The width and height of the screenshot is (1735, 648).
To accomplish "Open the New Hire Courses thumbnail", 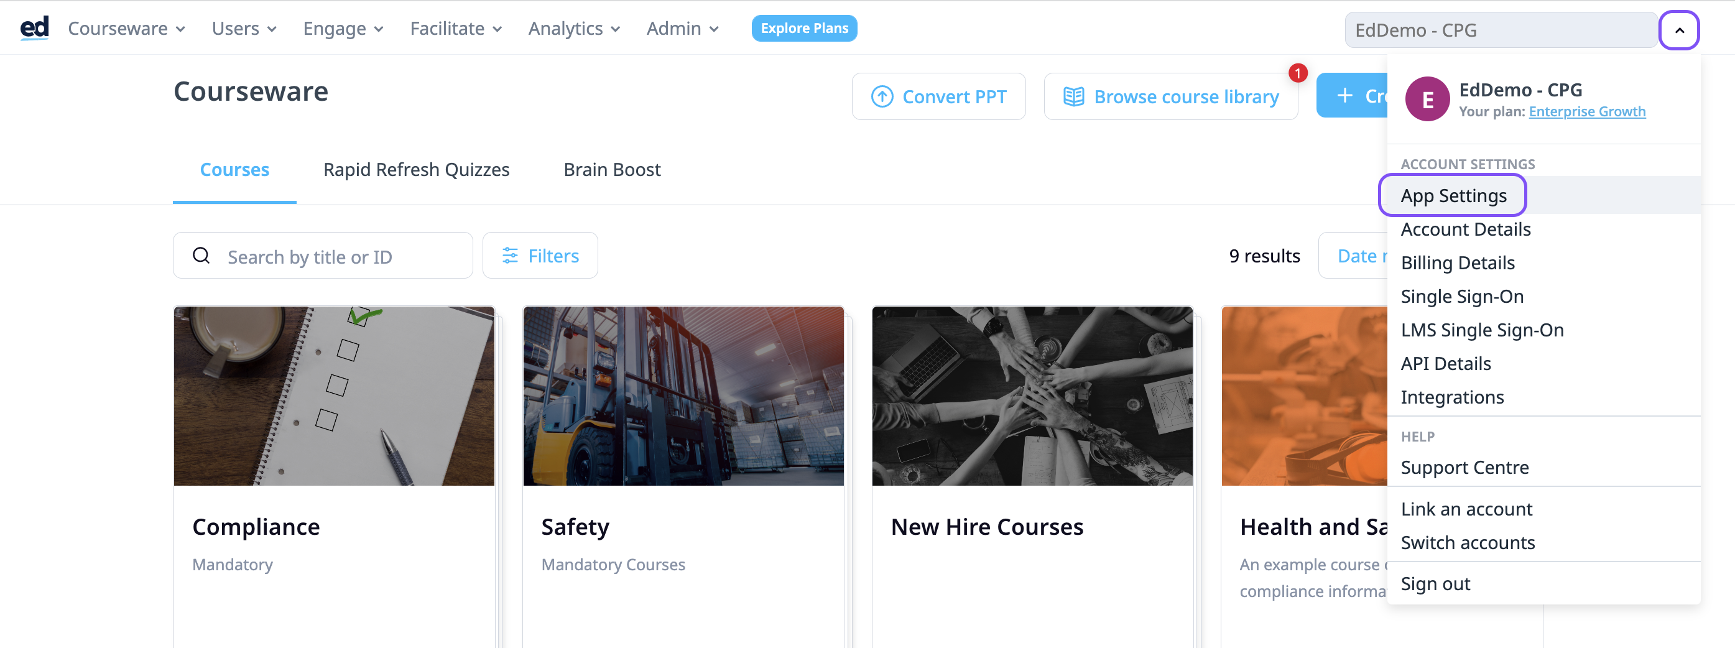I will click(1032, 396).
